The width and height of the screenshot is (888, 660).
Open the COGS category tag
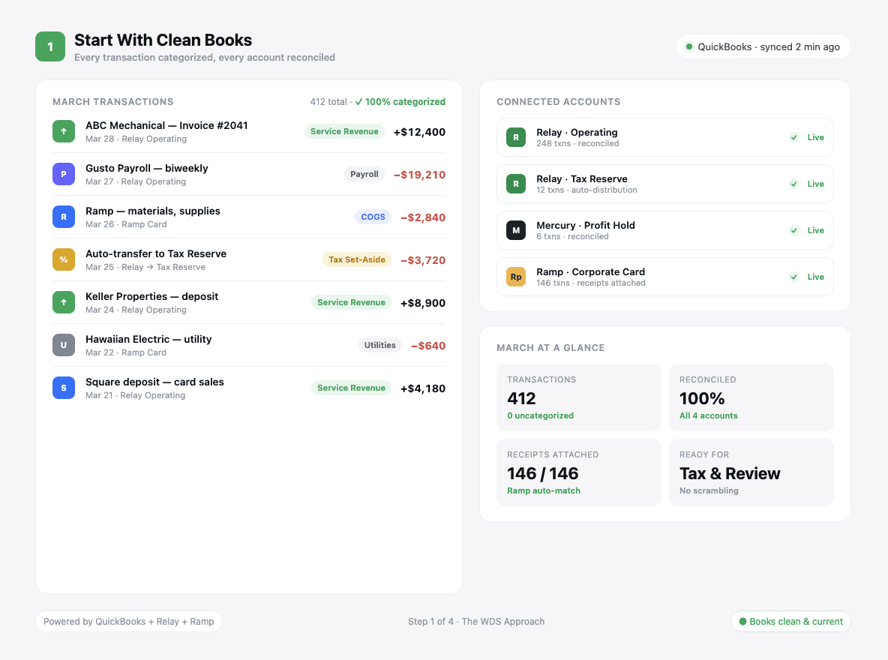[373, 216]
